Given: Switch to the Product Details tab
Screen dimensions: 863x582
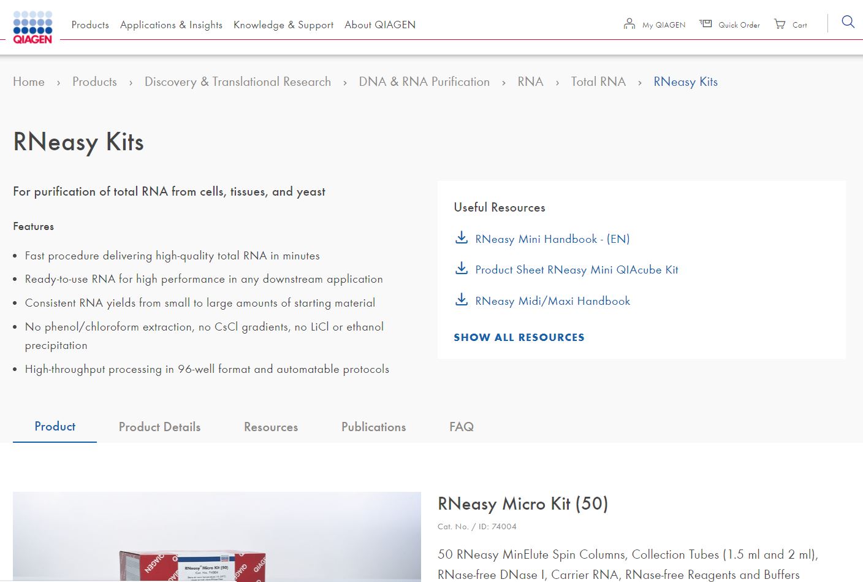Looking at the screenshot, I should 159,427.
